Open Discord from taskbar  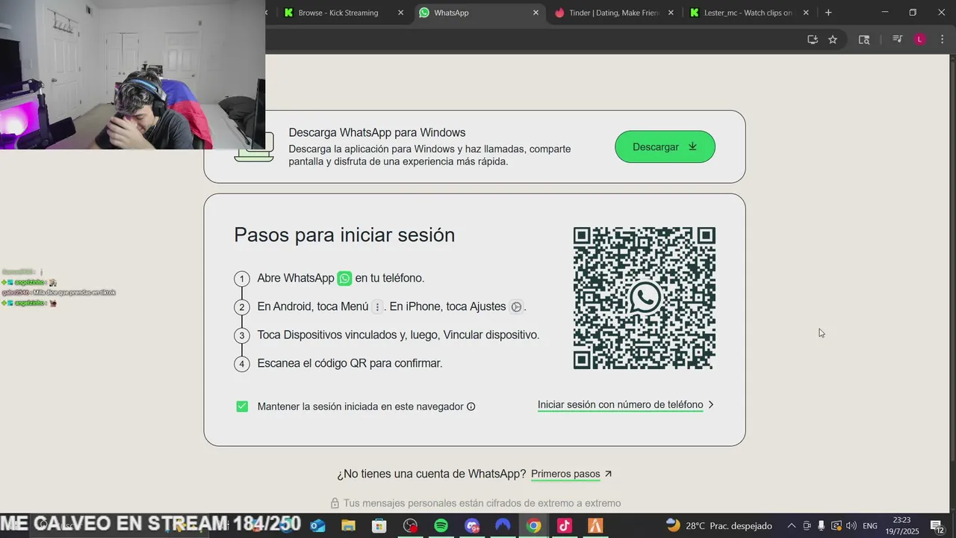pos(472,526)
